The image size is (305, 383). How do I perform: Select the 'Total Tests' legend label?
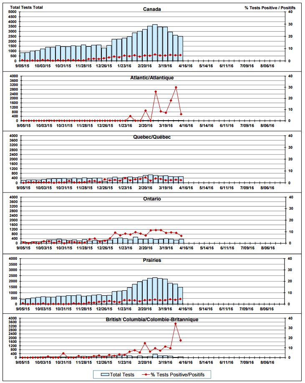point(122,375)
